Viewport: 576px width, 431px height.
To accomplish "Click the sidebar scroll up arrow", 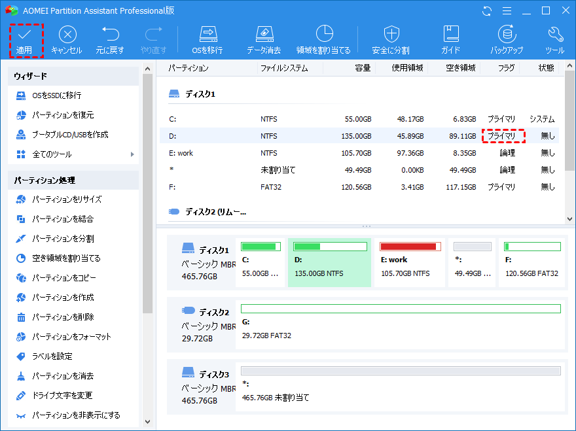I will coord(148,69).
